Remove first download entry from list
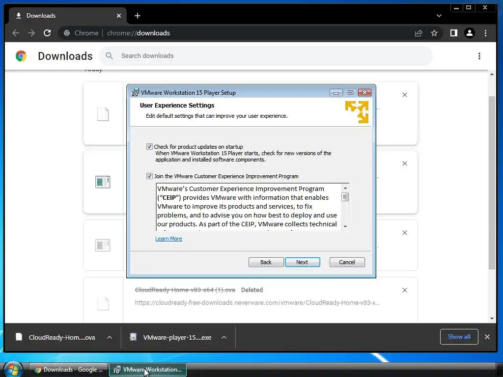This screenshot has height=377, width=503. coord(405,95)
